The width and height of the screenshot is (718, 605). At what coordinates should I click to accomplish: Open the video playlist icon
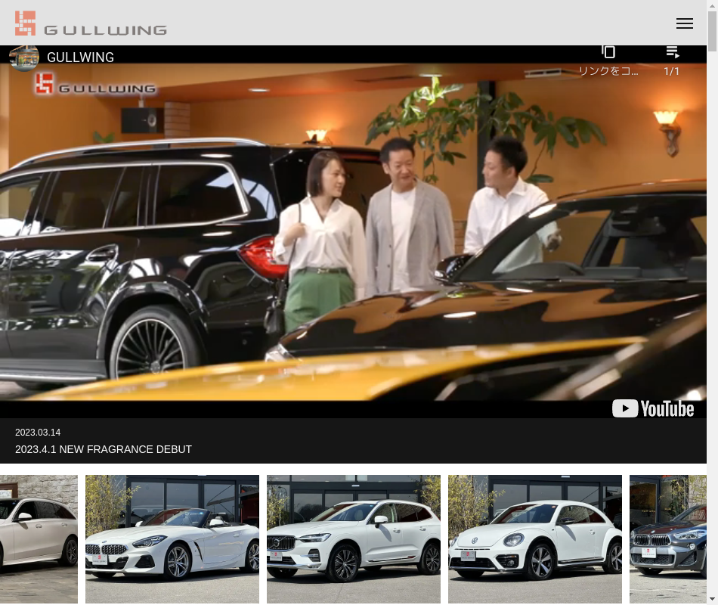[672, 51]
